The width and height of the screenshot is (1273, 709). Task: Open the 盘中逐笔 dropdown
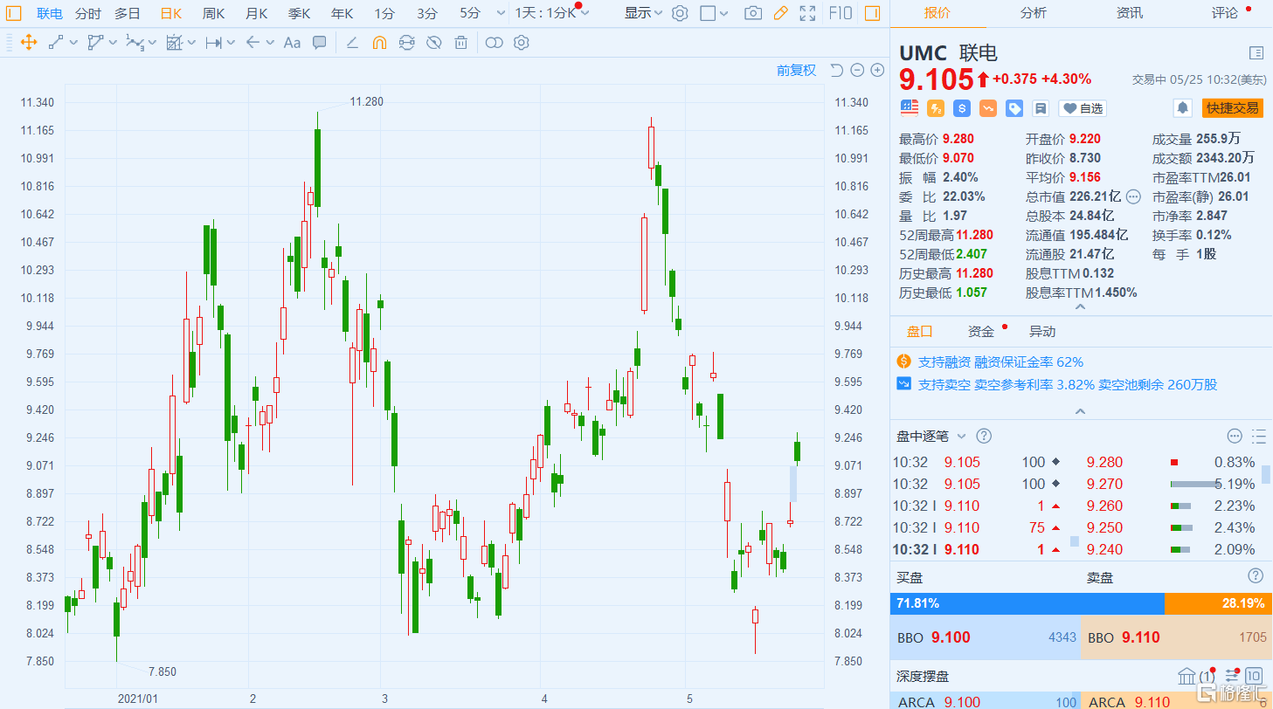[932, 436]
